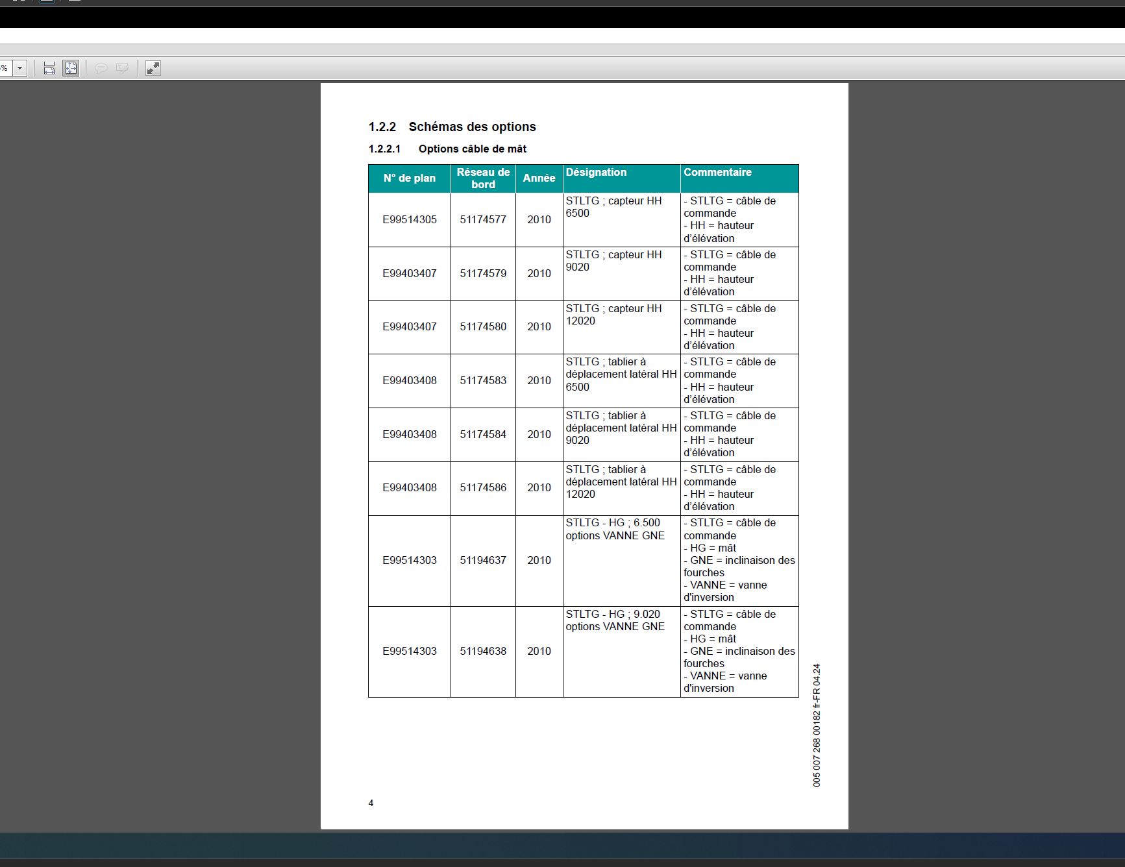The height and width of the screenshot is (867, 1125).
Task: Click heading 'Schémas des options'
Action: pyautogui.click(x=472, y=127)
